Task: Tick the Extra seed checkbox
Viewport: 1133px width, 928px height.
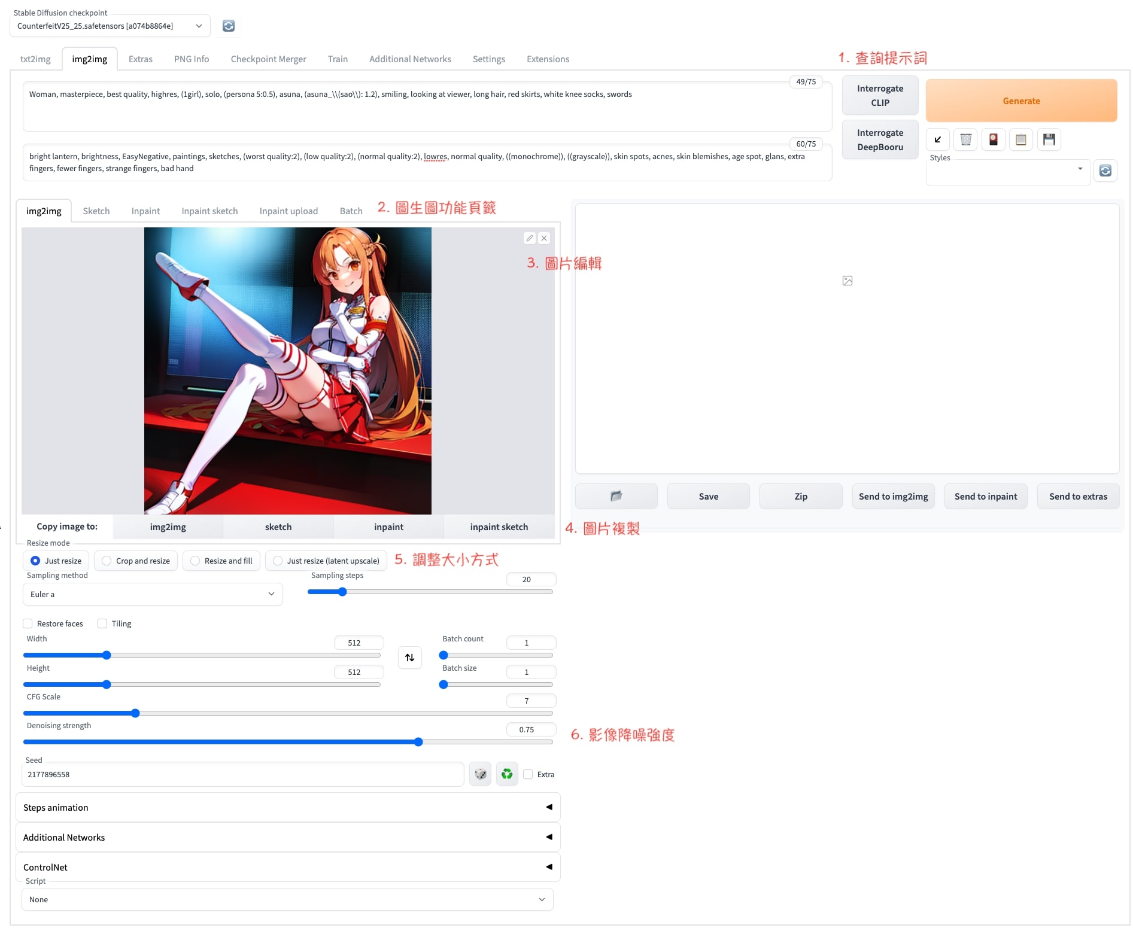Action: [528, 774]
